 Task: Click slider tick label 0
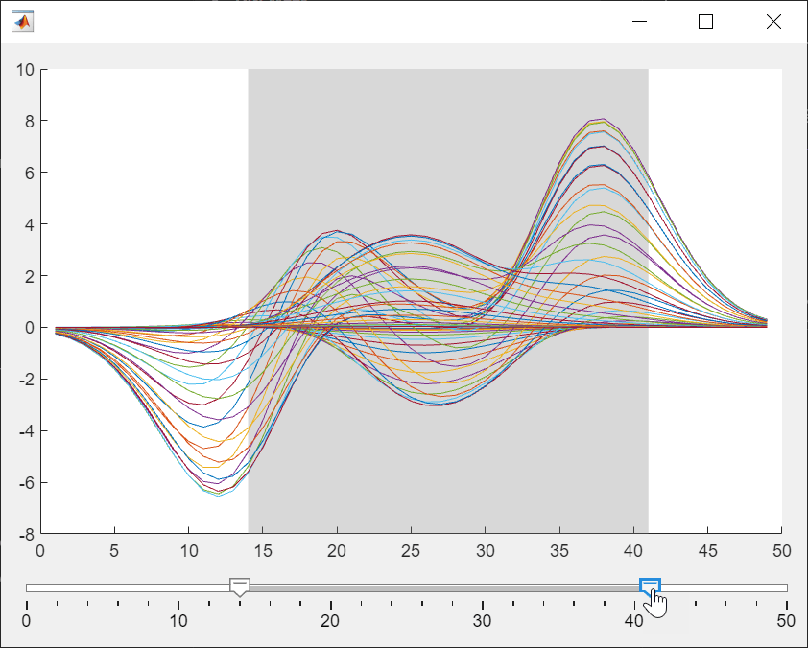26,621
